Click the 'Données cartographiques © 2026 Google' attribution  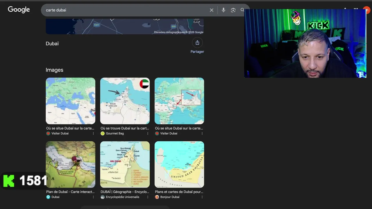coord(179,32)
